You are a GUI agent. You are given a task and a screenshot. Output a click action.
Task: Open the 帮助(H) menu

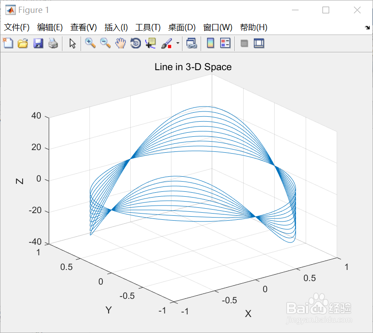tap(253, 28)
